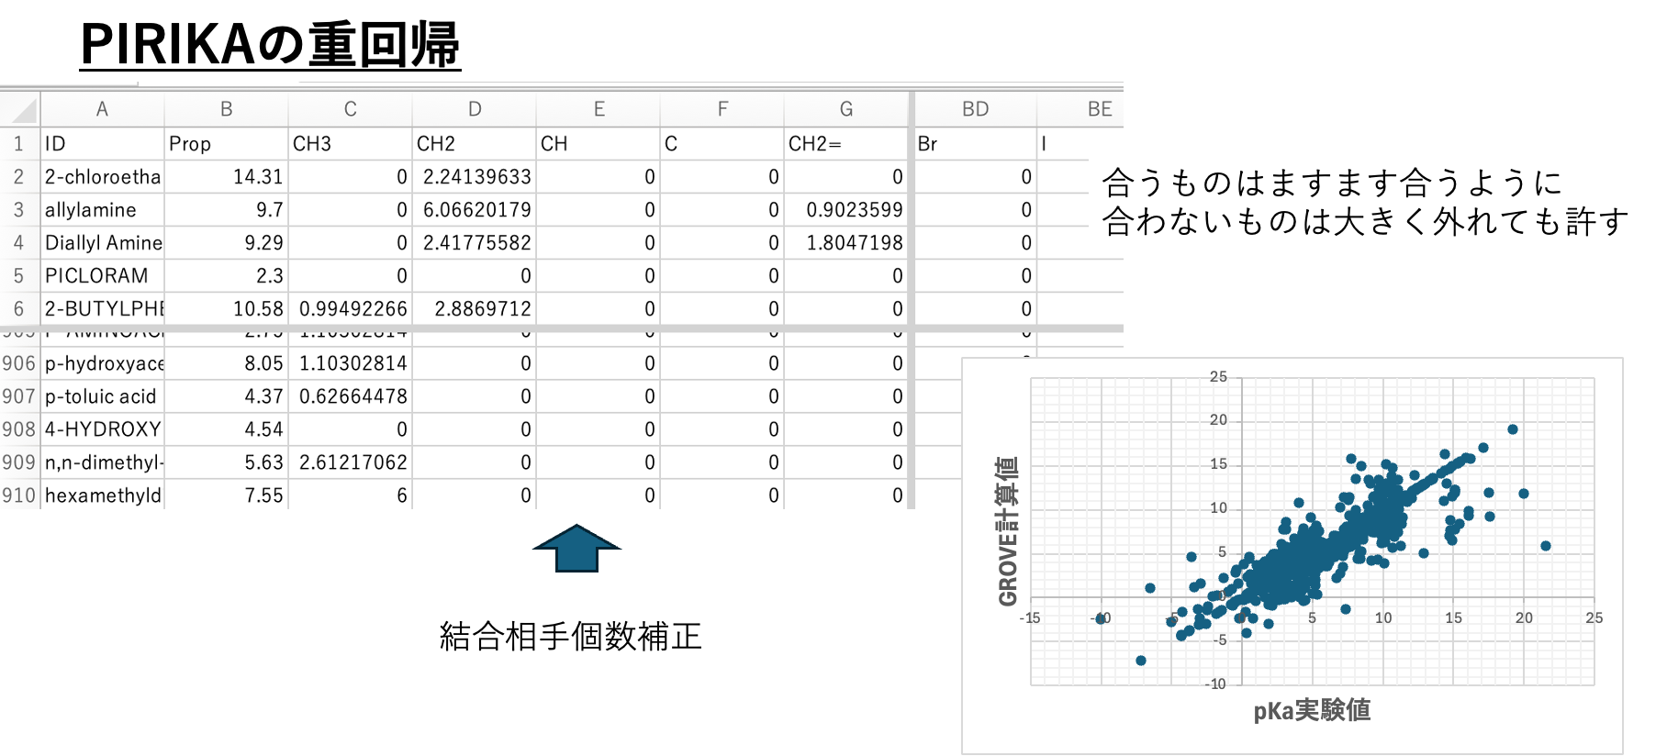Select row 1 header

click(19, 143)
